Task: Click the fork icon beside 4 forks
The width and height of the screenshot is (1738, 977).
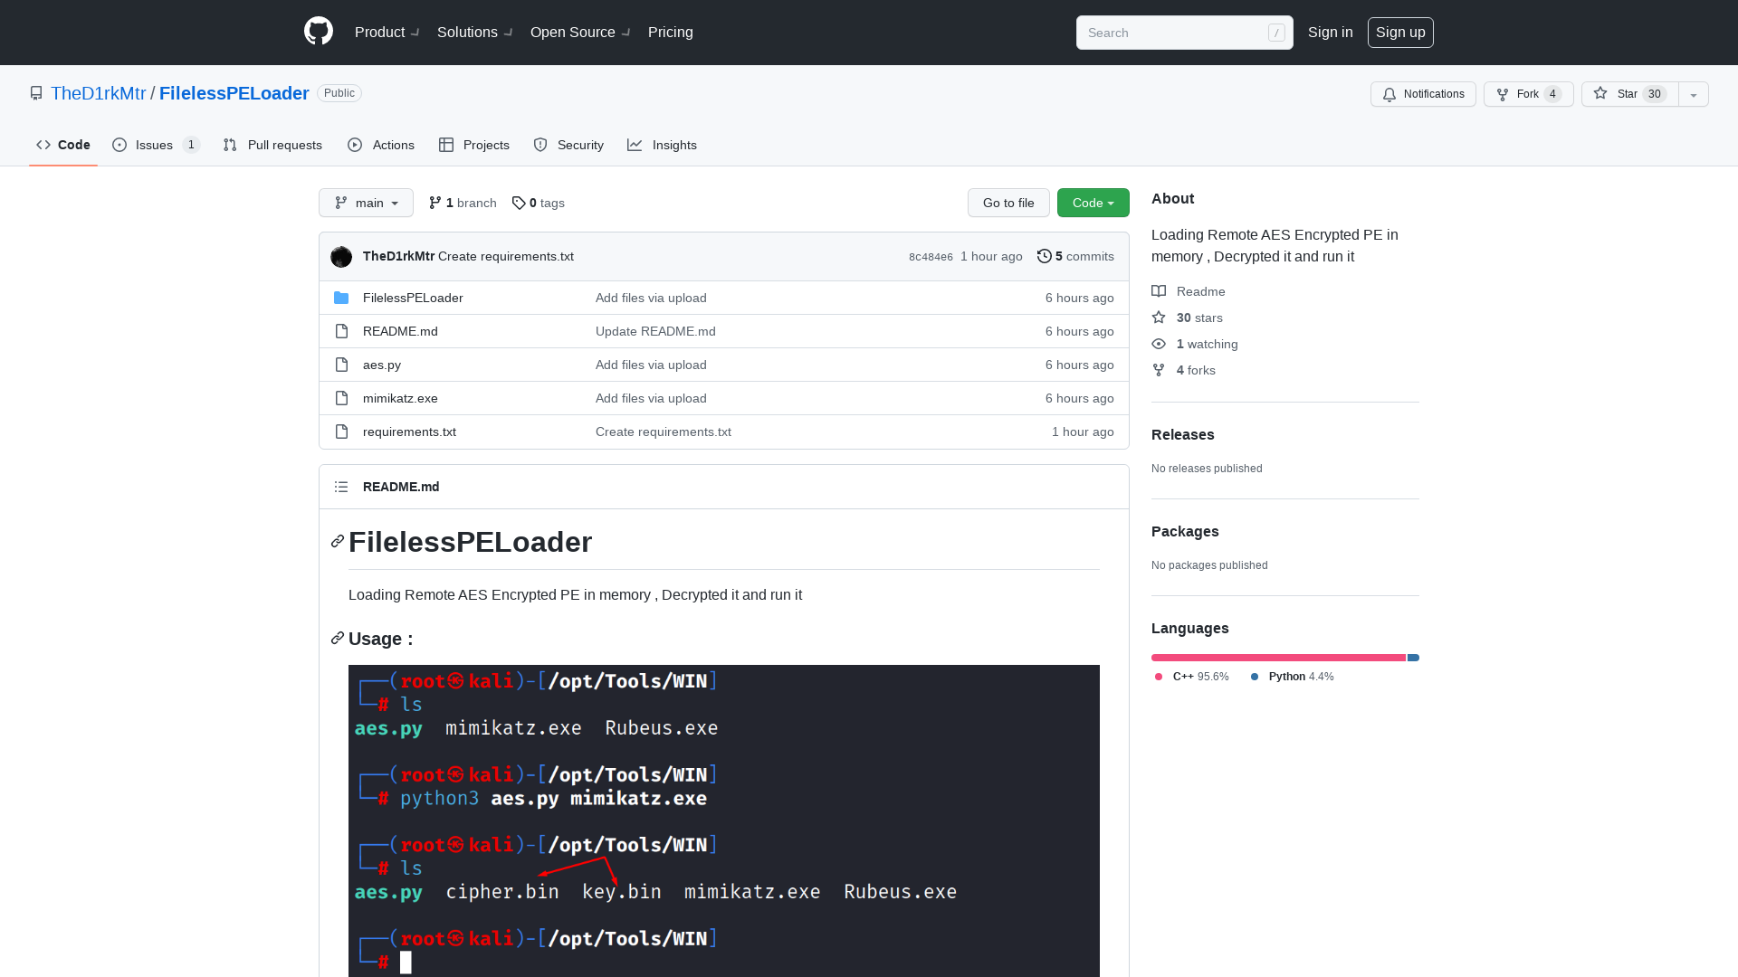Action: coord(1159,370)
